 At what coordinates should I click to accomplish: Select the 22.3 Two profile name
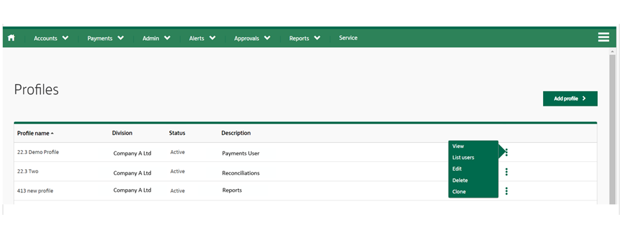28,171
